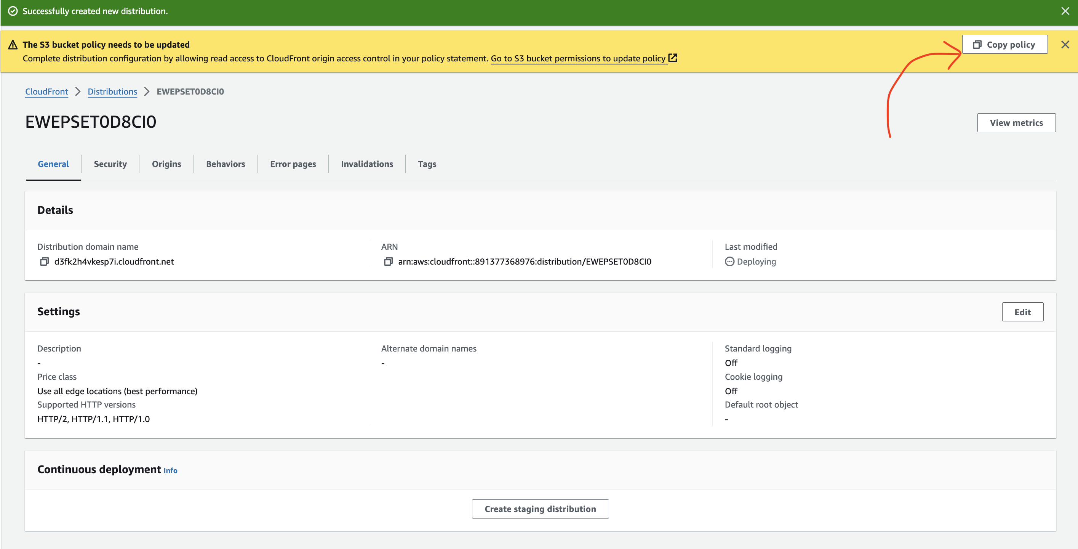Switch to the Security tab
Screen dimensions: 1078x549
coord(110,164)
